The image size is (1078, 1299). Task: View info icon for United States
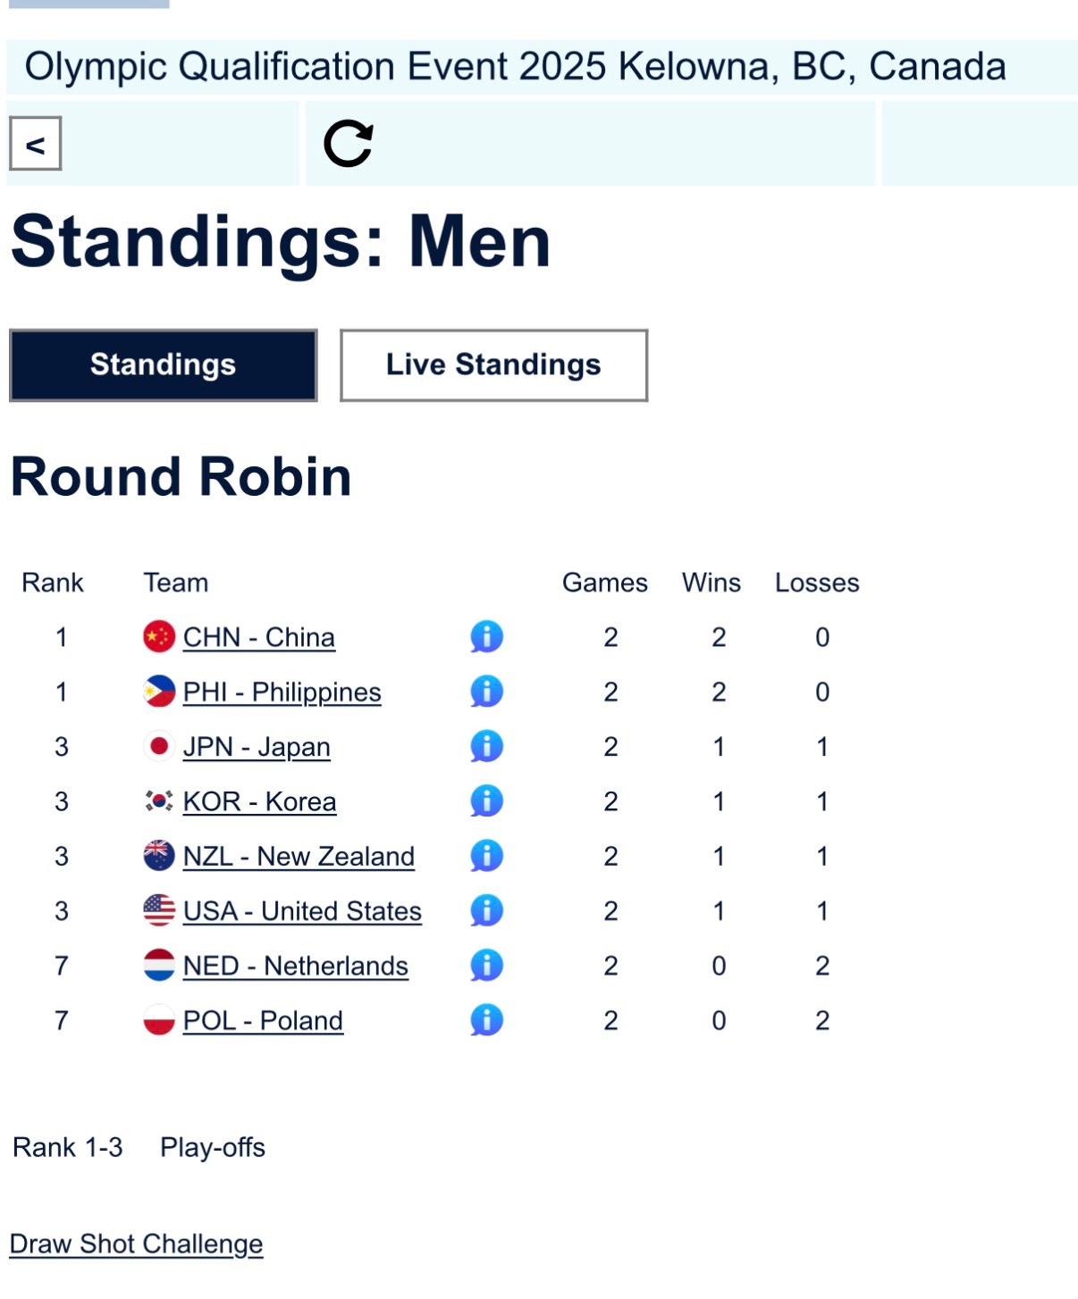pos(486,910)
